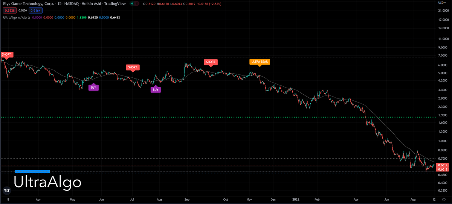Click the NASDAQ exchange label

pyautogui.click(x=72, y=3)
